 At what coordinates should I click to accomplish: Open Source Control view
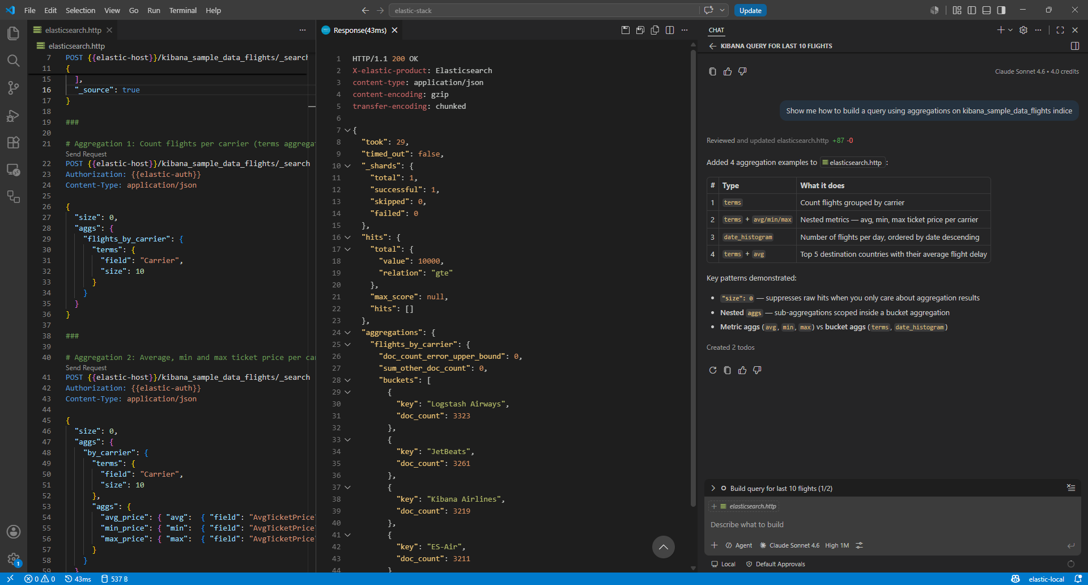coord(13,88)
